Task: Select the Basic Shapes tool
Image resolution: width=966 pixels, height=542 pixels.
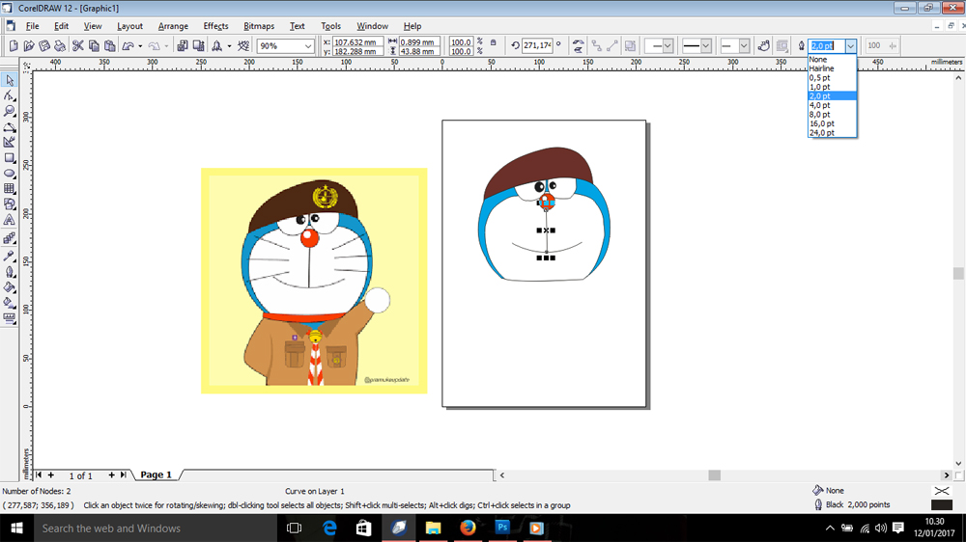Action: tap(10, 204)
